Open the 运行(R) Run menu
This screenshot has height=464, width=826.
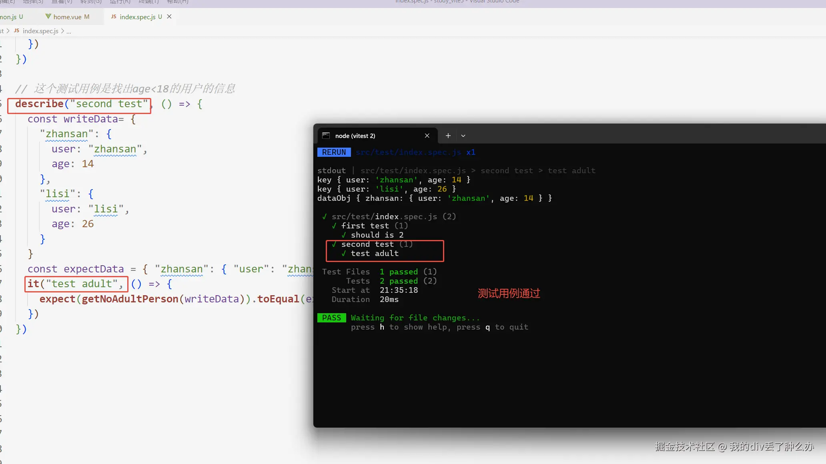[x=120, y=2]
